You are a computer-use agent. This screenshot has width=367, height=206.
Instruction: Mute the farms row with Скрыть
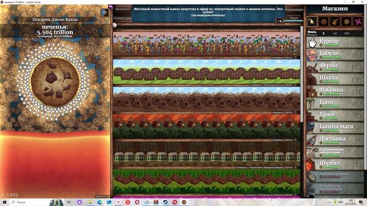(x=256, y=85)
